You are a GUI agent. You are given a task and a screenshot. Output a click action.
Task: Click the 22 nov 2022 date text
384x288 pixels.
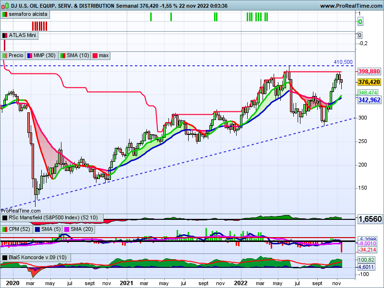192,6
